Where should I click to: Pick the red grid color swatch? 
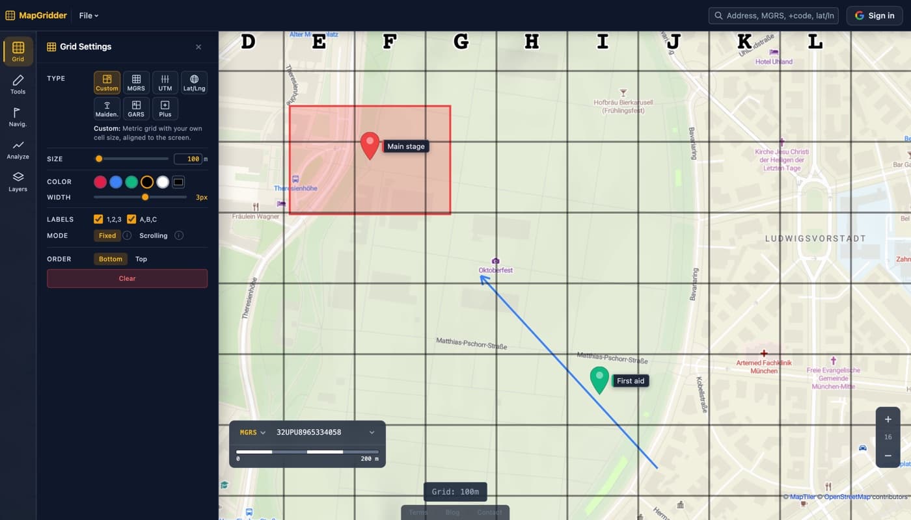[x=100, y=182]
